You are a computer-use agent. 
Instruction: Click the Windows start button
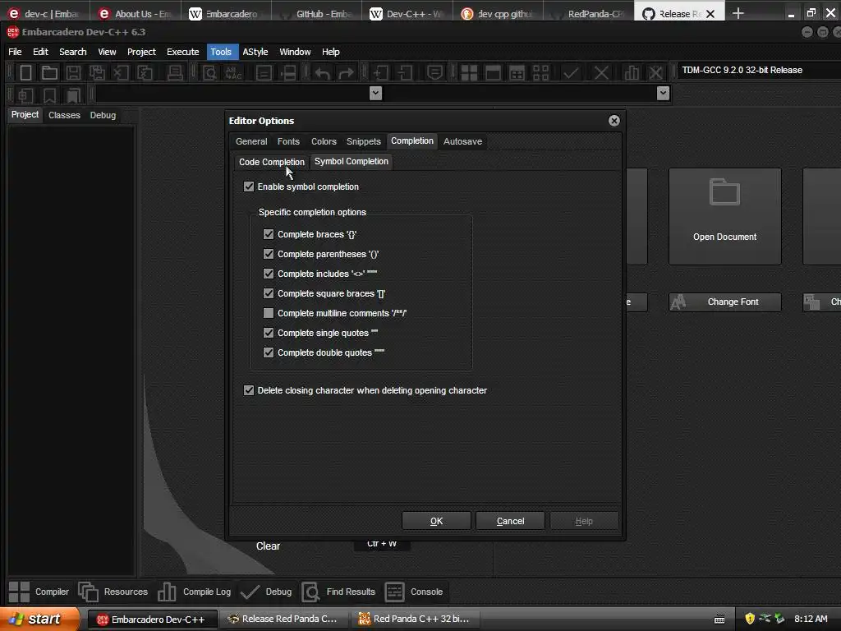point(39,619)
